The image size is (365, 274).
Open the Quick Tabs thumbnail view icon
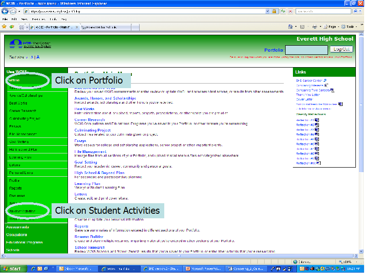pyautogui.click(x=21, y=27)
